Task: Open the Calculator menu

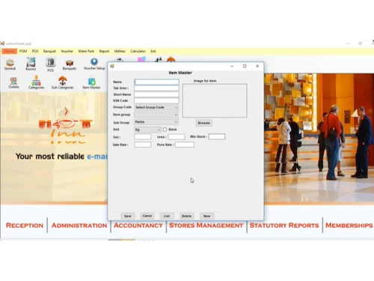Action: (138, 51)
